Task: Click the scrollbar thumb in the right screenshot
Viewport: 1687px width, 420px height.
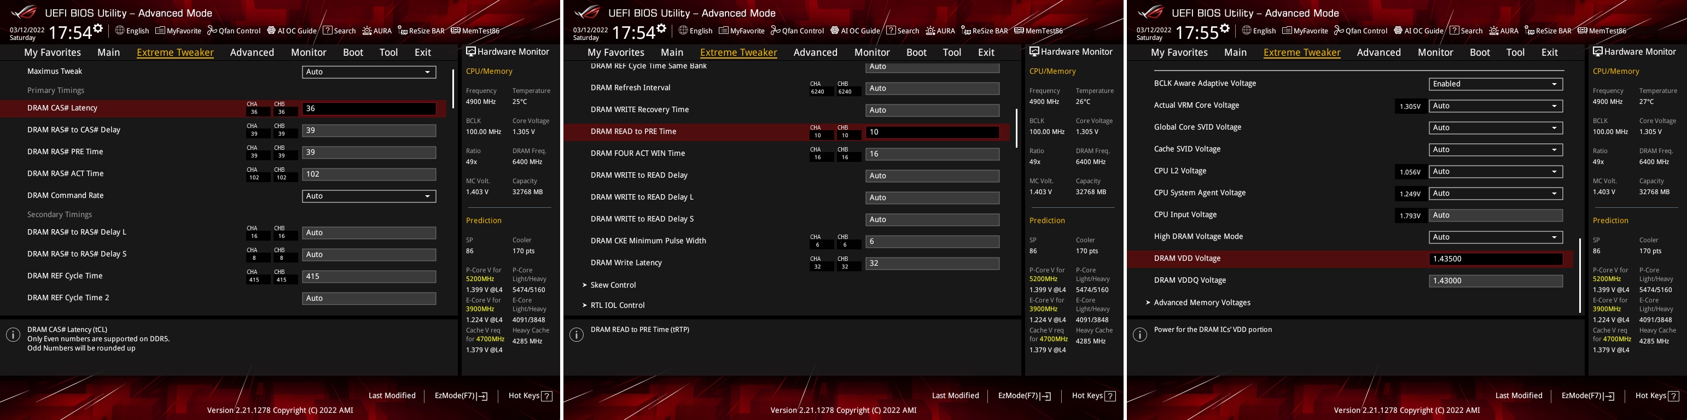Action: click(x=1580, y=275)
